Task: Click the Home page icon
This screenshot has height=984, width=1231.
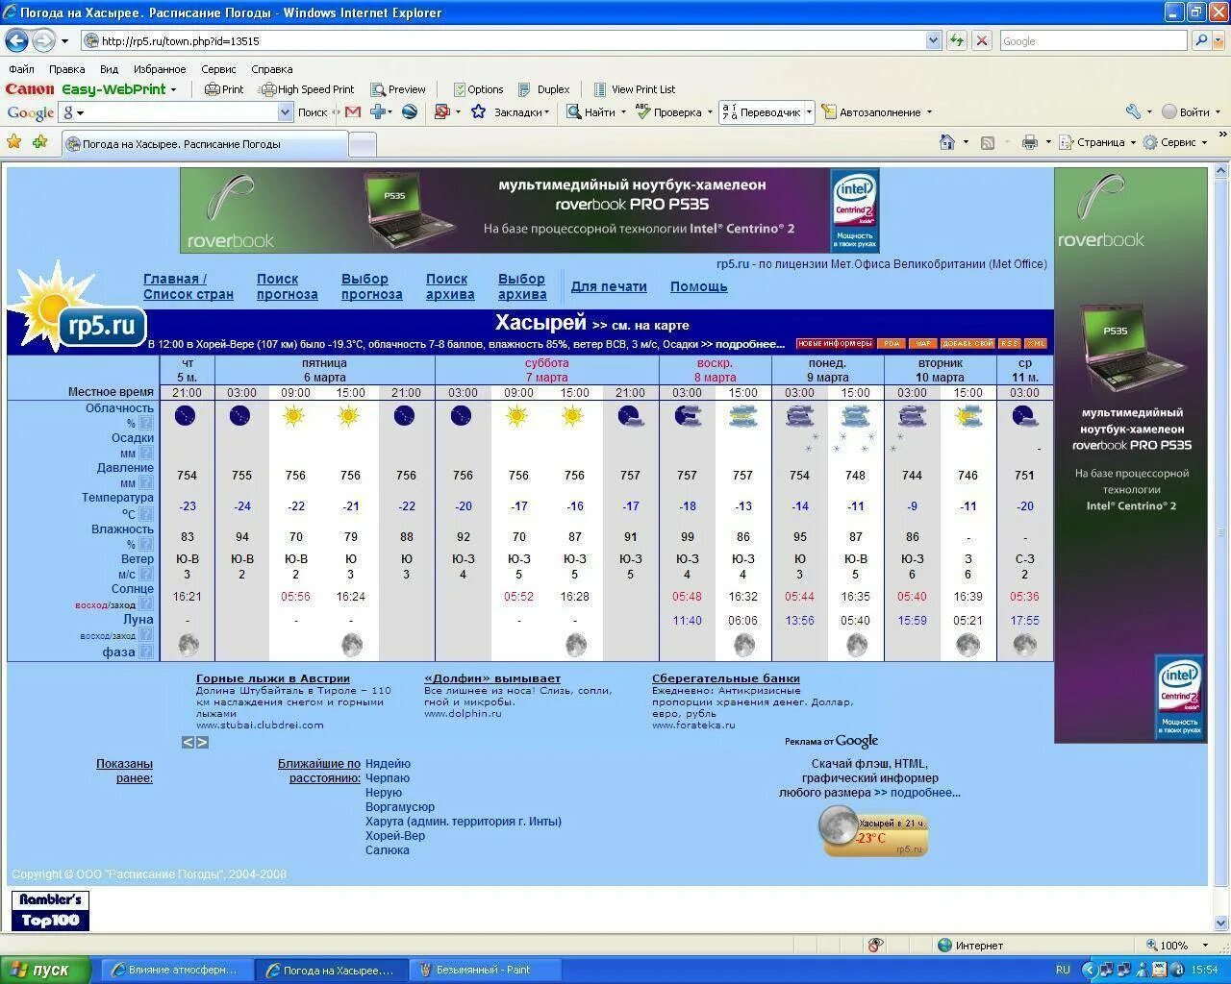Action: tap(947, 142)
